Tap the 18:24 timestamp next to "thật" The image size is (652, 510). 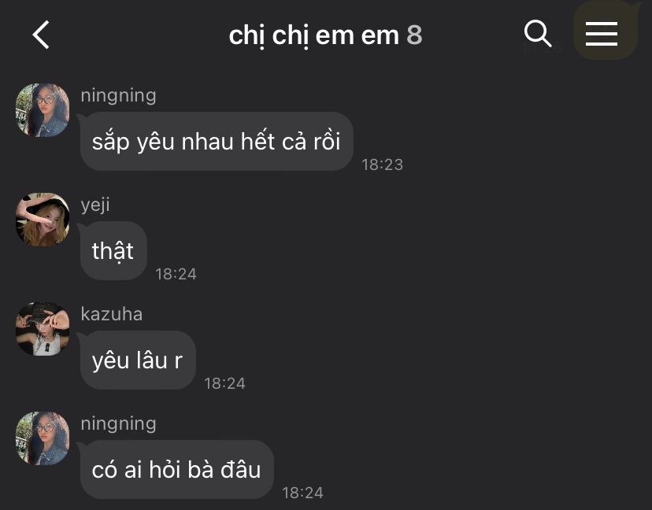click(x=176, y=274)
